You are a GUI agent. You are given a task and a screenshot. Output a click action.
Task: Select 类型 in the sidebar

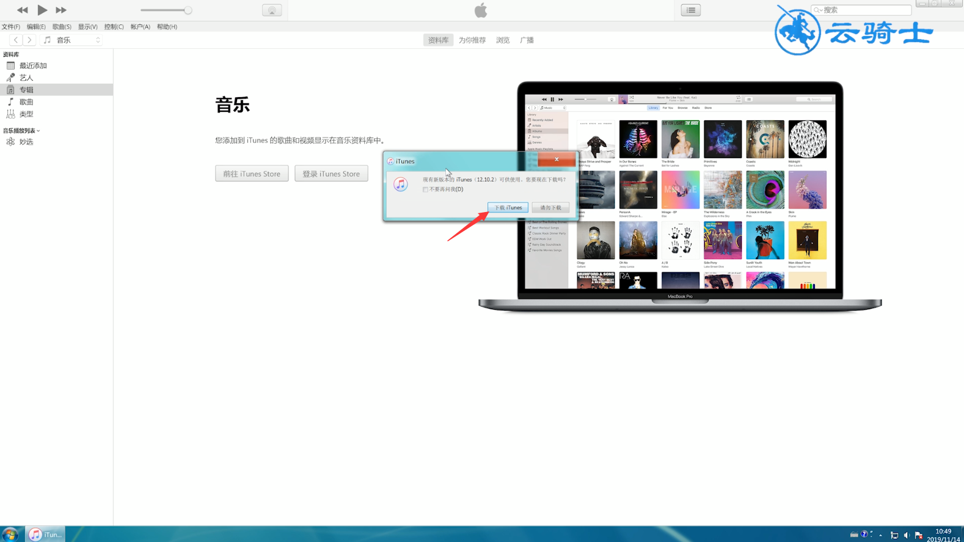click(56, 114)
